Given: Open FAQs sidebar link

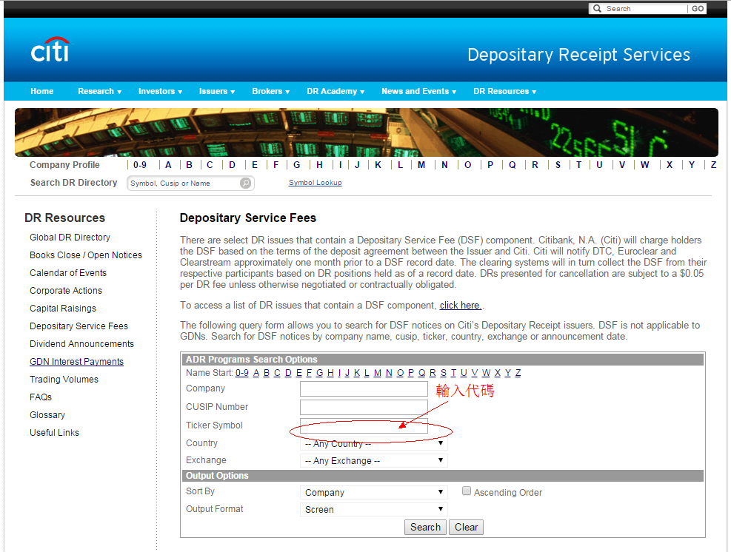Looking at the screenshot, I should [x=41, y=397].
